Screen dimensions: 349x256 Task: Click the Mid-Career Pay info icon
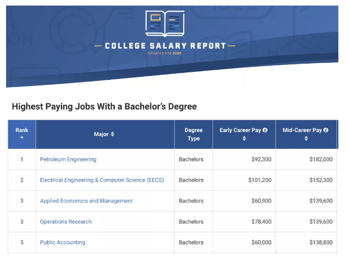[326, 130]
